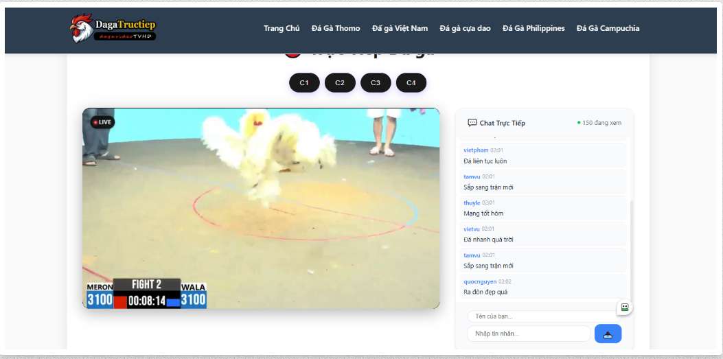The image size is (723, 359).
Task: Click the chat bubble icon beside Chat Trực Tiếp
Action: pyautogui.click(x=472, y=123)
